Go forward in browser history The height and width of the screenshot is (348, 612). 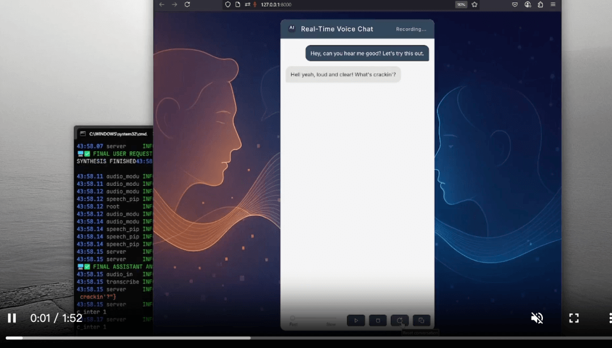click(x=175, y=5)
